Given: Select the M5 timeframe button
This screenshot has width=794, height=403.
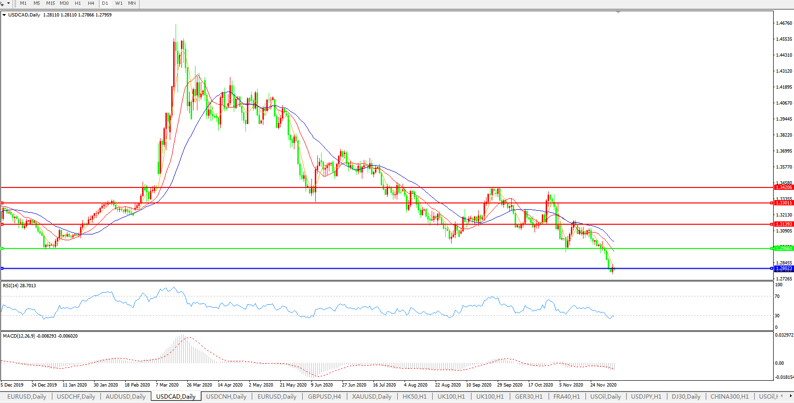Looking at the screenshot, I should point(37,3).
